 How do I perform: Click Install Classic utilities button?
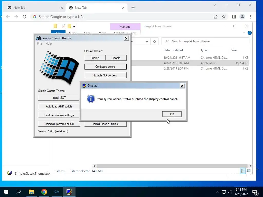(105, 124)
